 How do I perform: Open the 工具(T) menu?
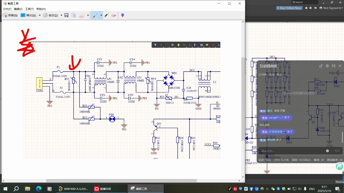click(30, 9)
